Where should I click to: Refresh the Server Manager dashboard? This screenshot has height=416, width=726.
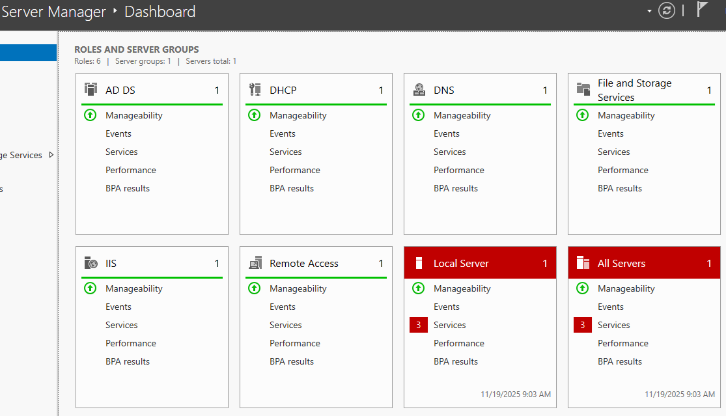(x=667, y=11)
